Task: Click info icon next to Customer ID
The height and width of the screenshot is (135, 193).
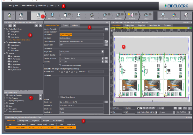Action: [x=106, y=45]
